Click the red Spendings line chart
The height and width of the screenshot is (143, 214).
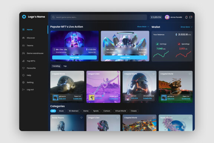pos(183,54)
